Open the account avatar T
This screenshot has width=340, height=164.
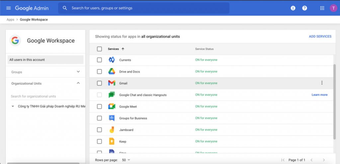[333, 8]
